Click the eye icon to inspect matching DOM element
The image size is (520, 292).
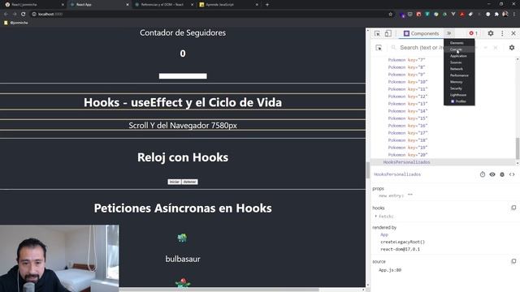click(x=492, y=174)
